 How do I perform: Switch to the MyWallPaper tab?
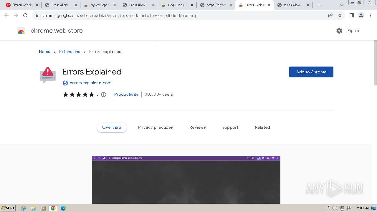pos(100,5)
